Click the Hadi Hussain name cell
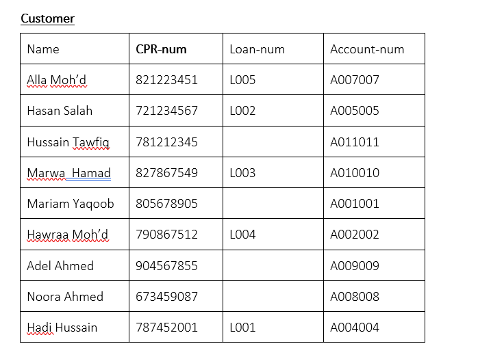Screen dimensions: 478x359 tap(75, 327)
